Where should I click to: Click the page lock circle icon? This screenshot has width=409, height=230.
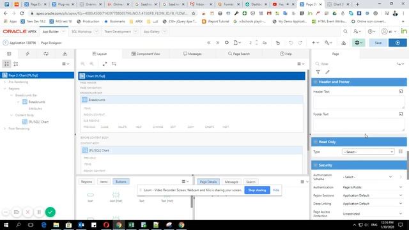click(227, 43)
